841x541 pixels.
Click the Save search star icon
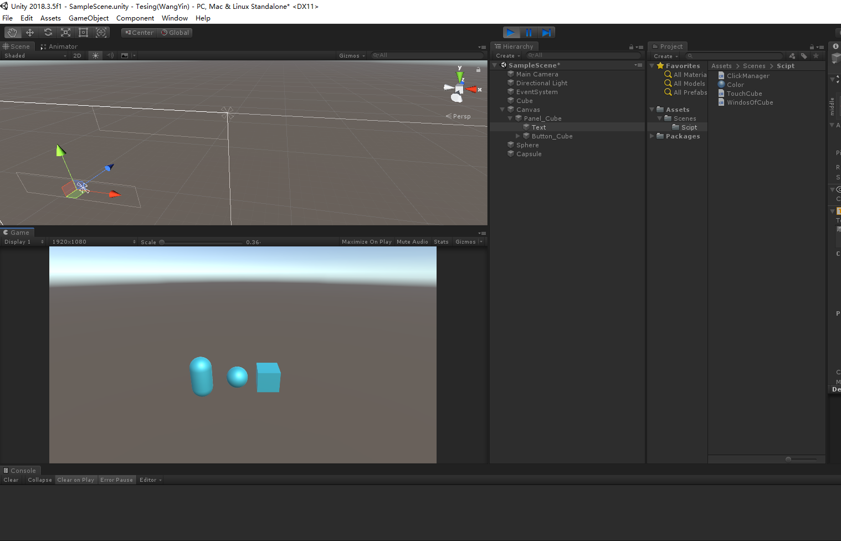[x=816, y=56]
